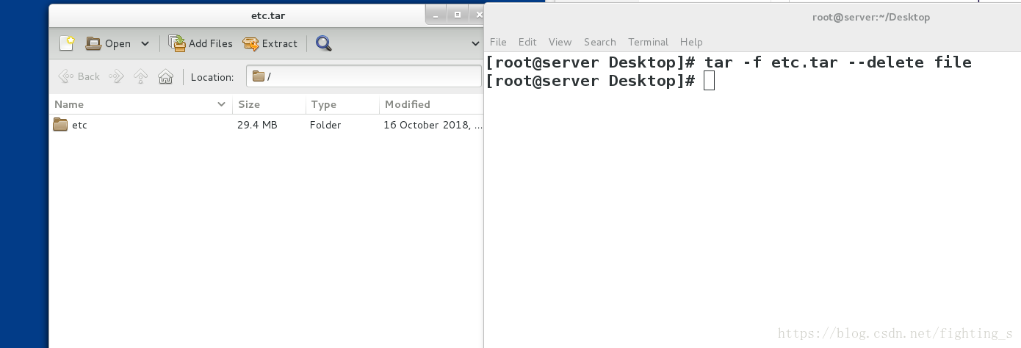
Task: Open the archive manager toolbar overflow arrow
Action: pyautogui.click(x=475, y=43)
